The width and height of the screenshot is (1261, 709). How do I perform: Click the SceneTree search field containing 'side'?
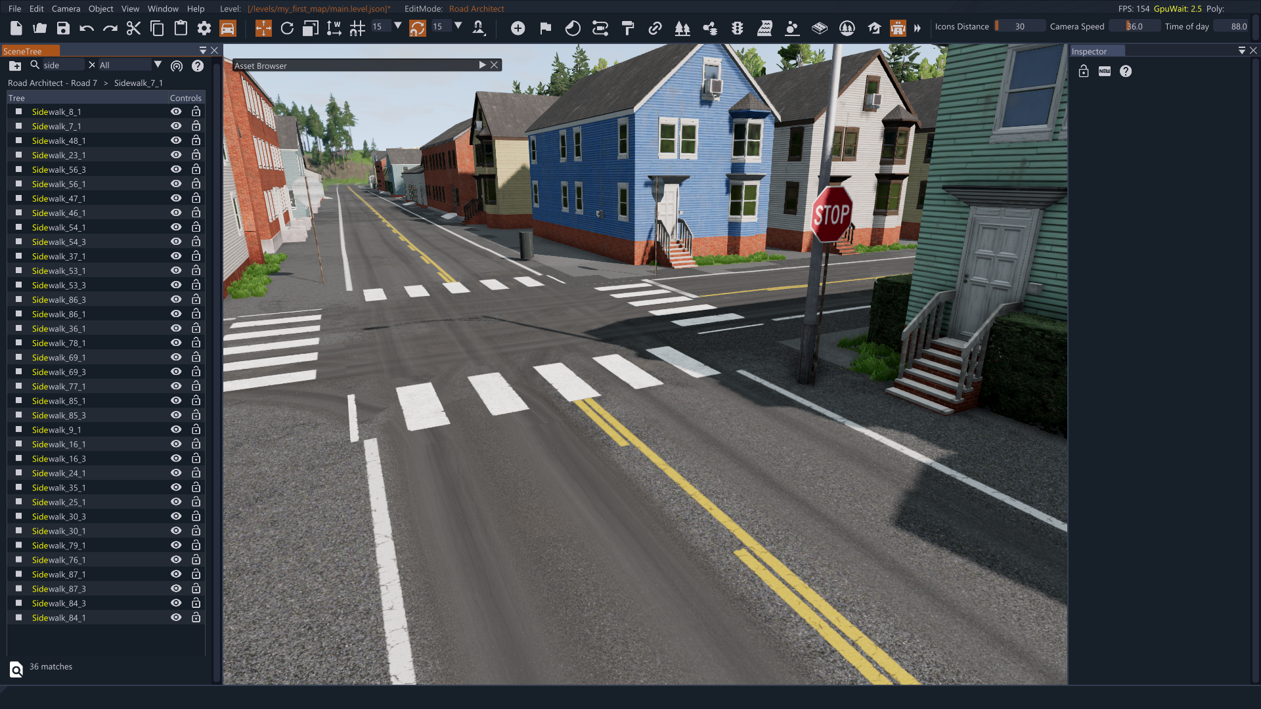pos(63,65)
